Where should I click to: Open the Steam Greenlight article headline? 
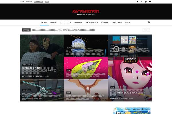(130, 51)
